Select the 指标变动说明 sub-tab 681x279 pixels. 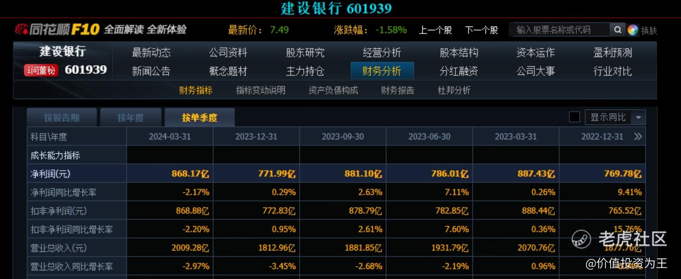[x=260, y=90]
